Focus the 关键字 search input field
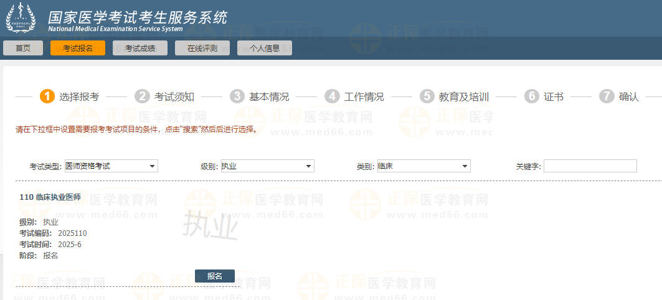Image resolution: width=662 pixels, height=300 pixels. (590, 166)
